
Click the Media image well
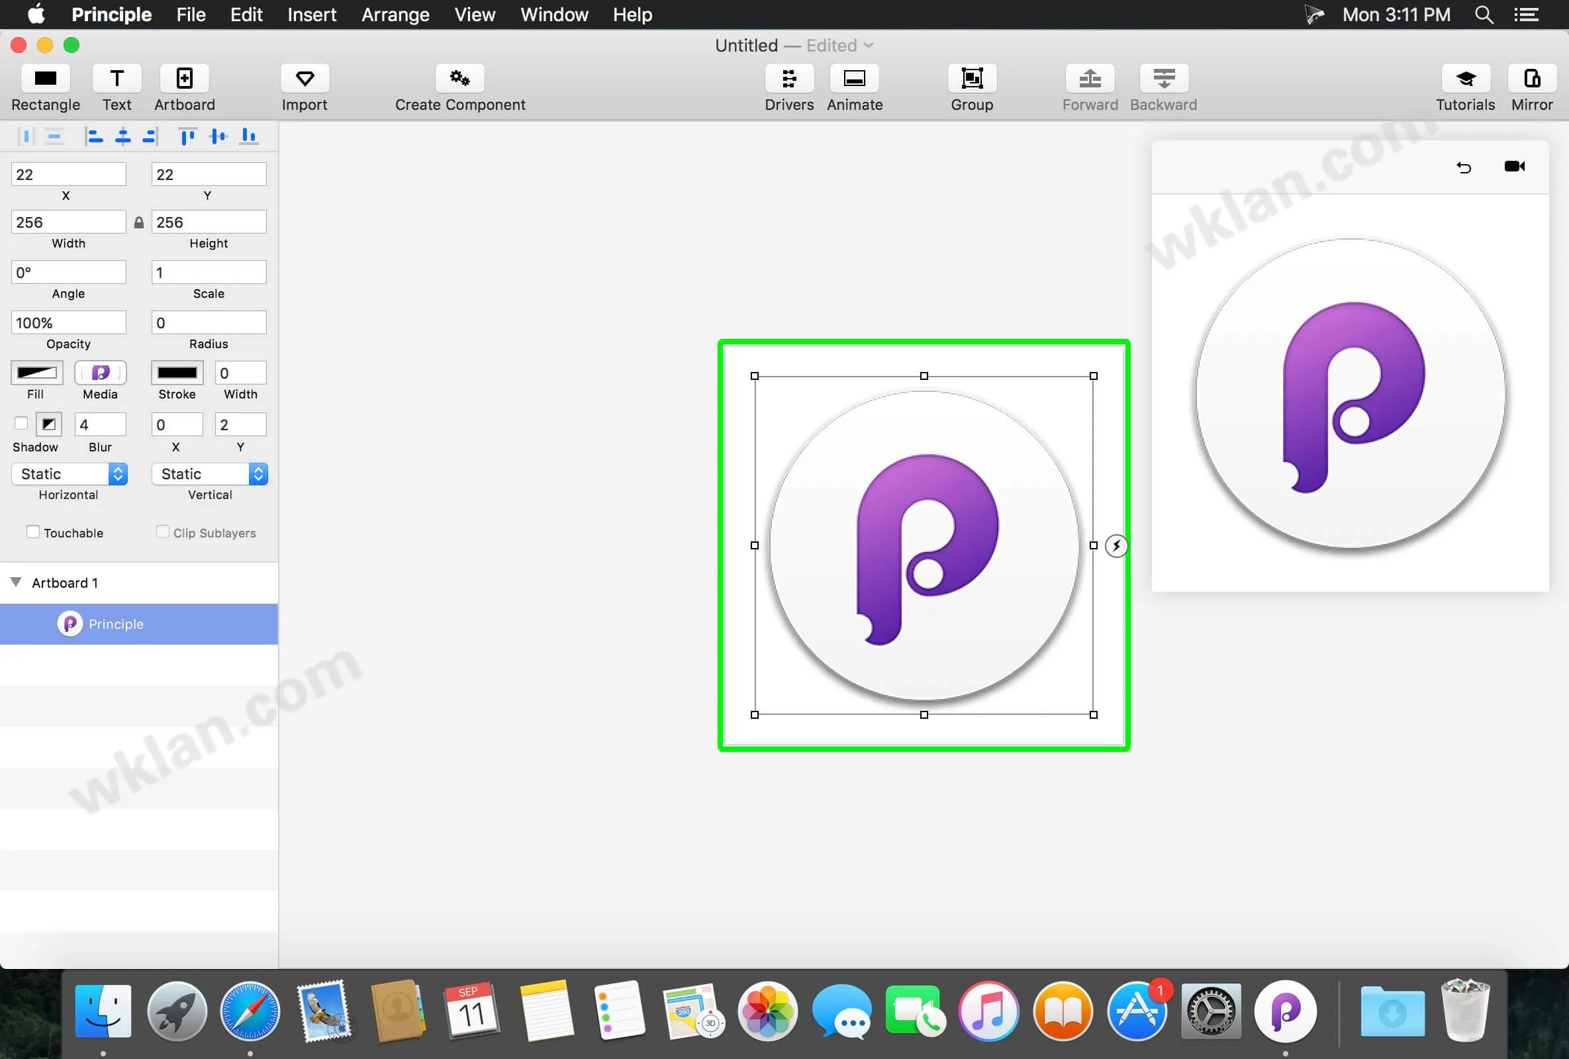[101, 373]
